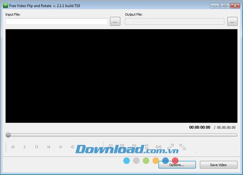
Task: Select the diagonal arrow pointing up-left icon
Action: [182, 147]
